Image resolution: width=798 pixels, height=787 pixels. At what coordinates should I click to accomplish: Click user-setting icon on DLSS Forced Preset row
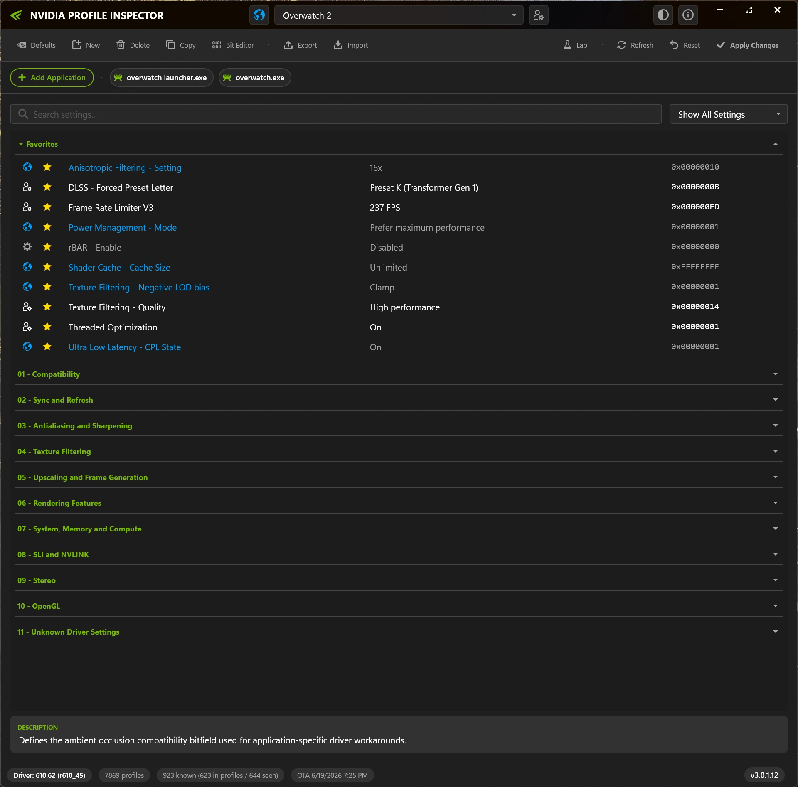(27, 187)
